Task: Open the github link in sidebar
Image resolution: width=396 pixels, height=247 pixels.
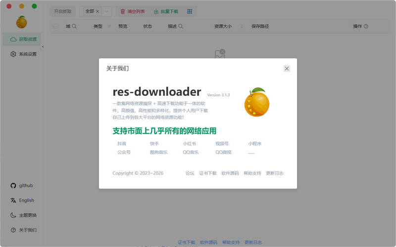Action: coord(22,185)
